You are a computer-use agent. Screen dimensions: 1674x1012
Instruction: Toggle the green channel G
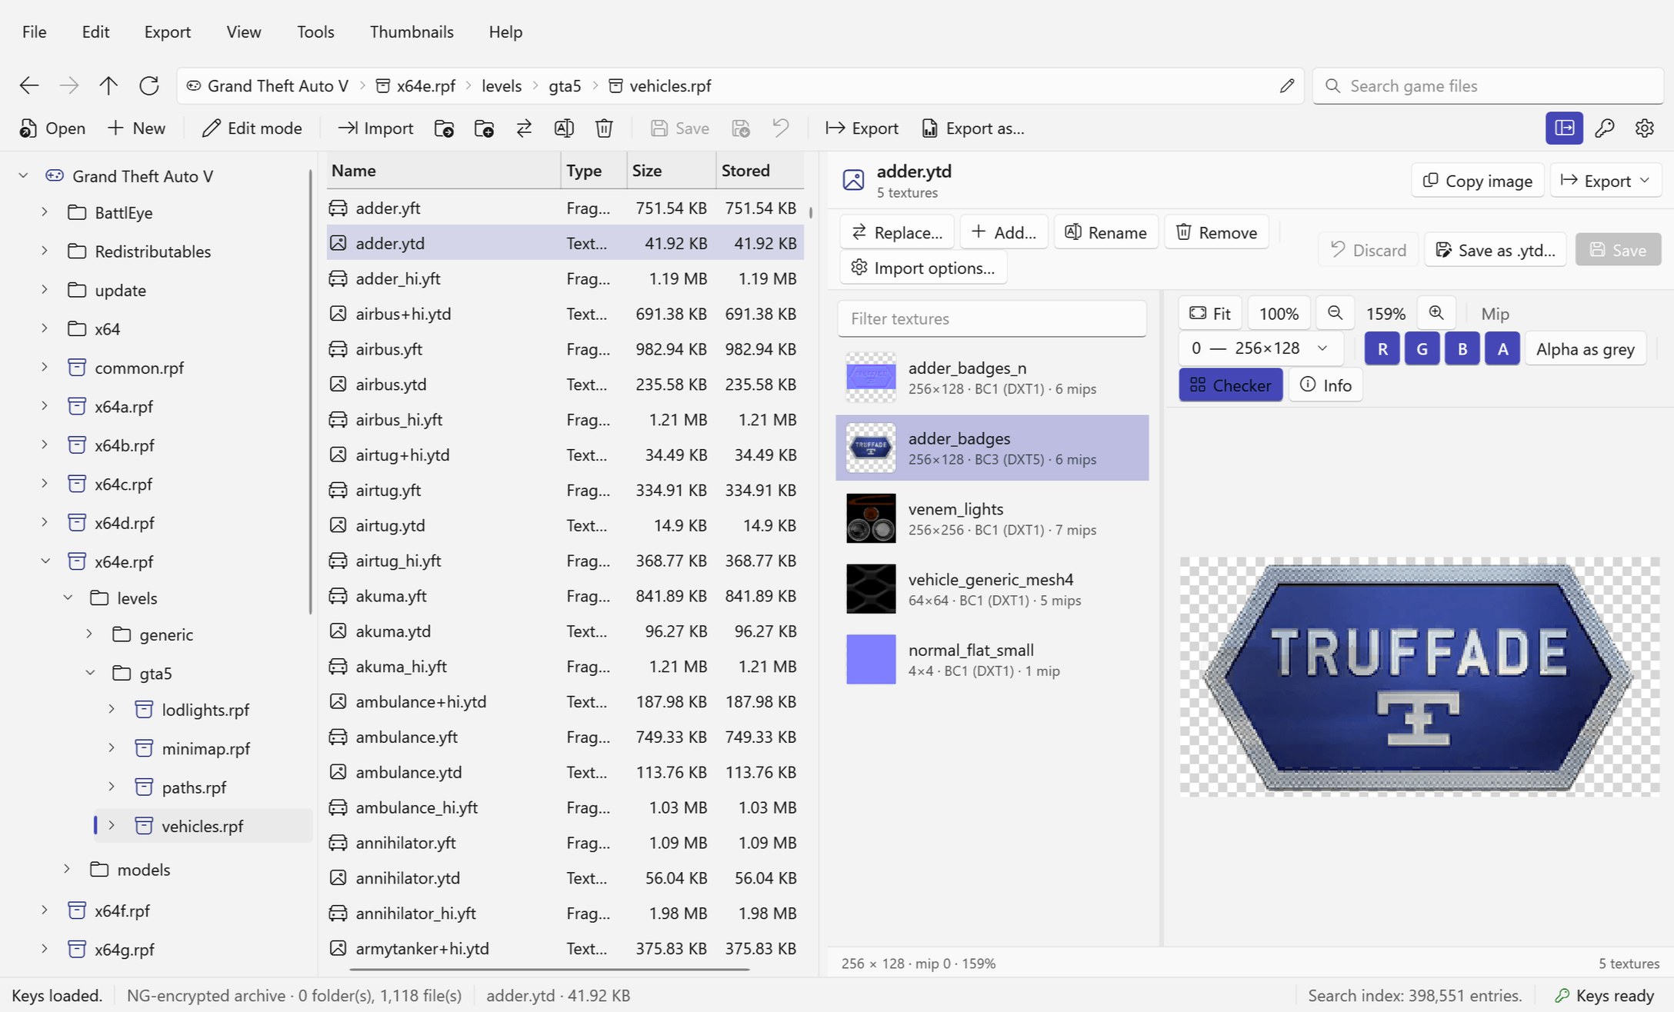[x=1422, y=348]
